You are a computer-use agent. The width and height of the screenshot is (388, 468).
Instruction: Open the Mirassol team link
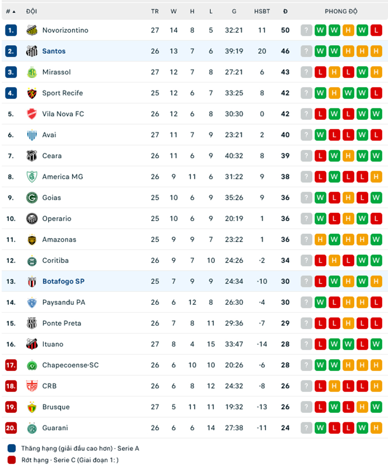(56, 72)
